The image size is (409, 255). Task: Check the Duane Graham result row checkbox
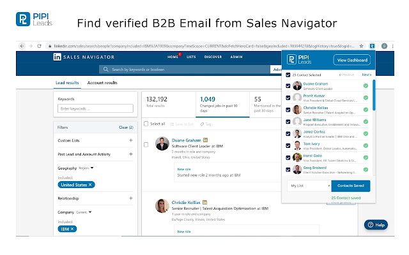click(x=146, y=145)
